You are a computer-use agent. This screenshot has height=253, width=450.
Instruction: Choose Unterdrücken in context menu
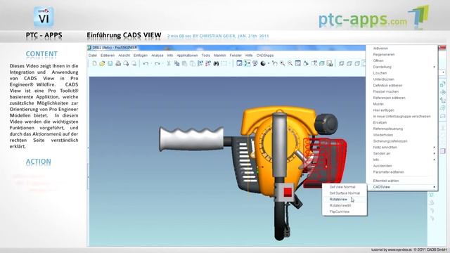[x=384, y=79]
